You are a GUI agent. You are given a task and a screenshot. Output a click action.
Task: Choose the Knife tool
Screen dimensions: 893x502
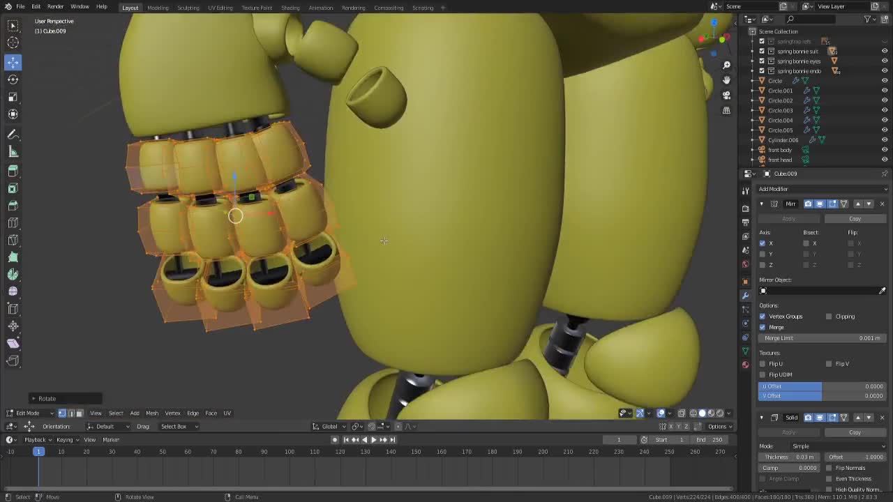point(13,240)
